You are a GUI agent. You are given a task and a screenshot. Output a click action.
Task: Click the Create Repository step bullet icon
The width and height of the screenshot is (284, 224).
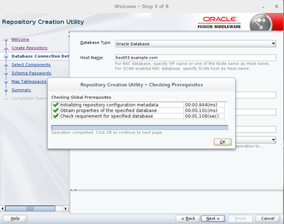6,48
